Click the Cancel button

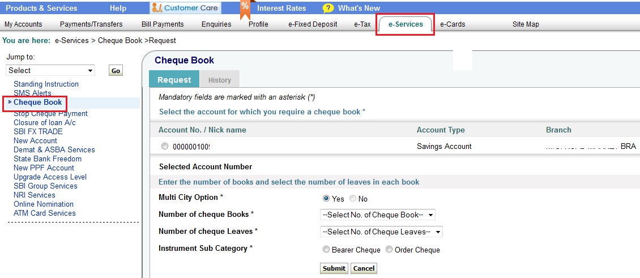pyautogui.click(x=364, y=268)
